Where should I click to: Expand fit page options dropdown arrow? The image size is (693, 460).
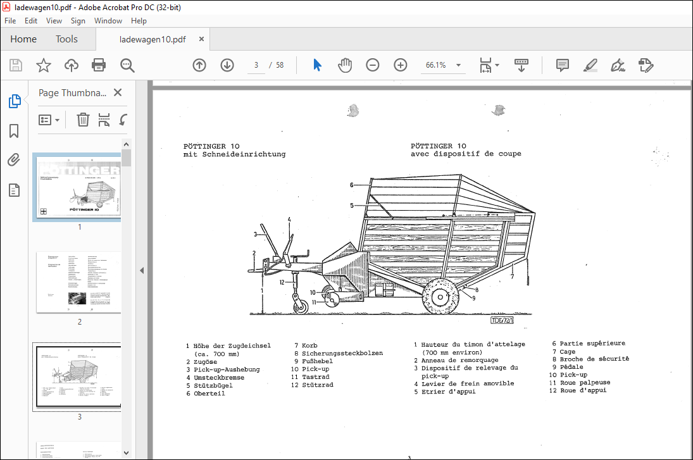tap(497, 65)
